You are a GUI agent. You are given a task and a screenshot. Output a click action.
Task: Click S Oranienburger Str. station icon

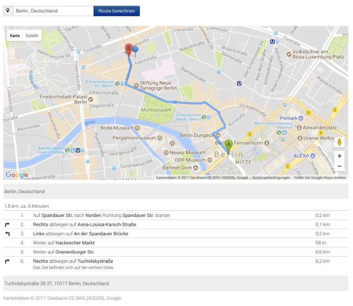pyautogui.click(x=117, y=84)
